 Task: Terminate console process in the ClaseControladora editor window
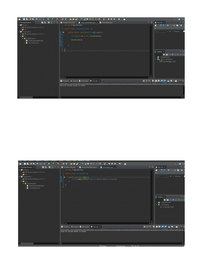point(144,81)
